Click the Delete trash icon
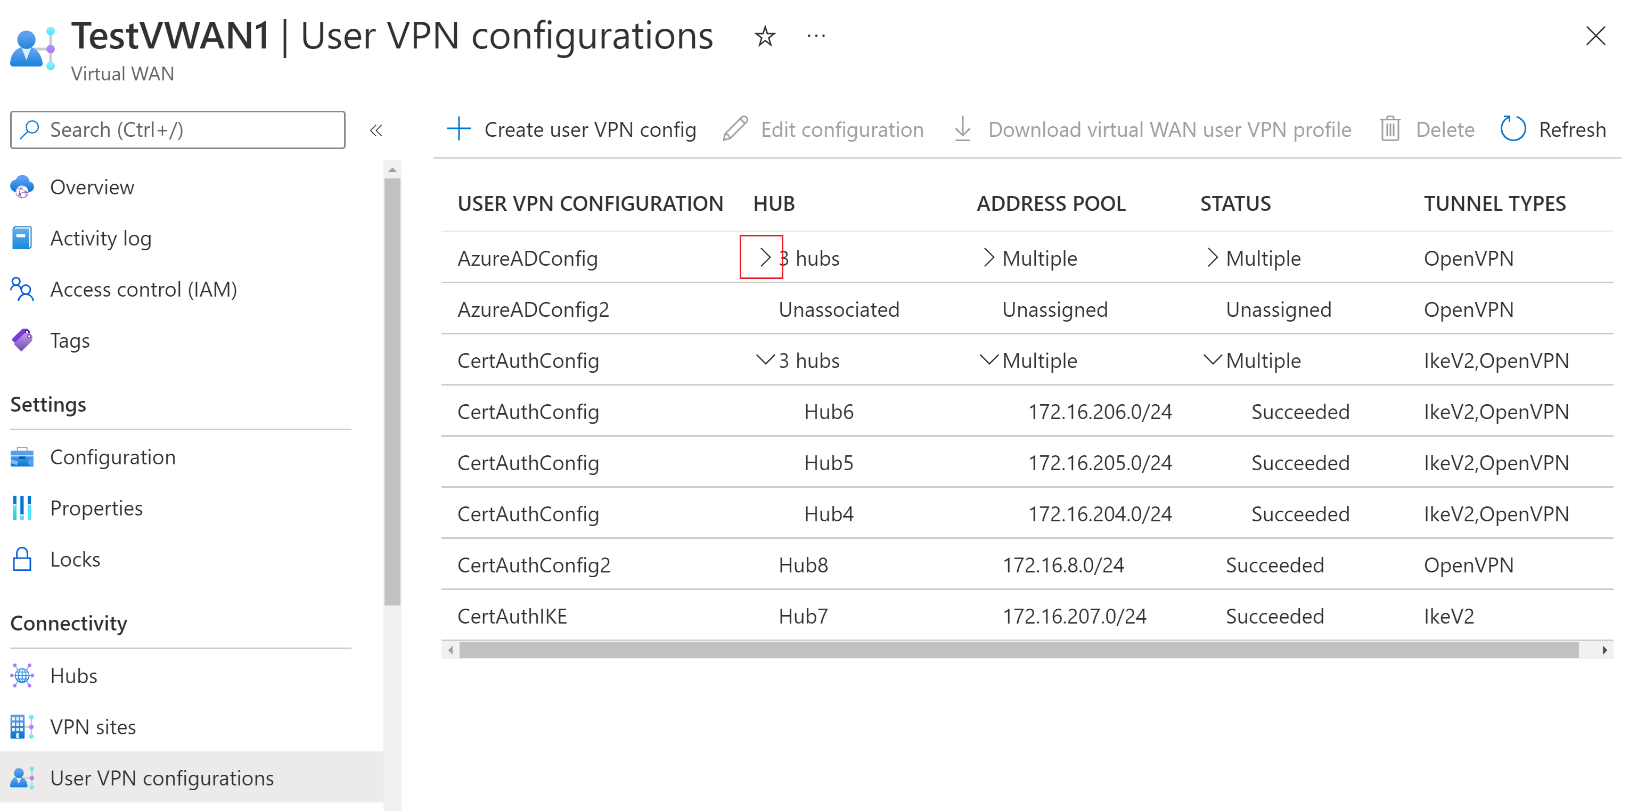 point(1389,129)
